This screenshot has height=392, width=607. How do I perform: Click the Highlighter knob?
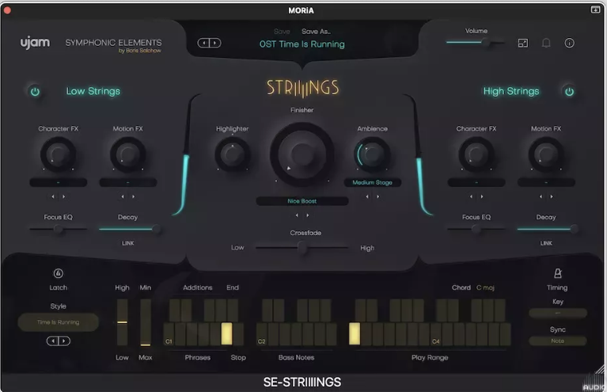[x=232, y=154]
